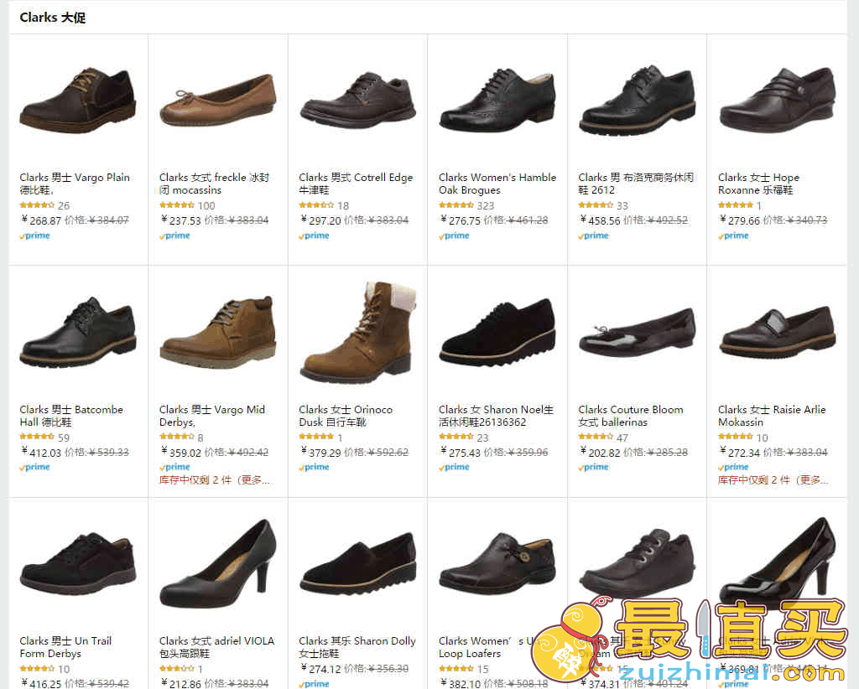Screen dimensions: 859x689
Task: Click the star rating with 47 reviews
Action: 596,438
